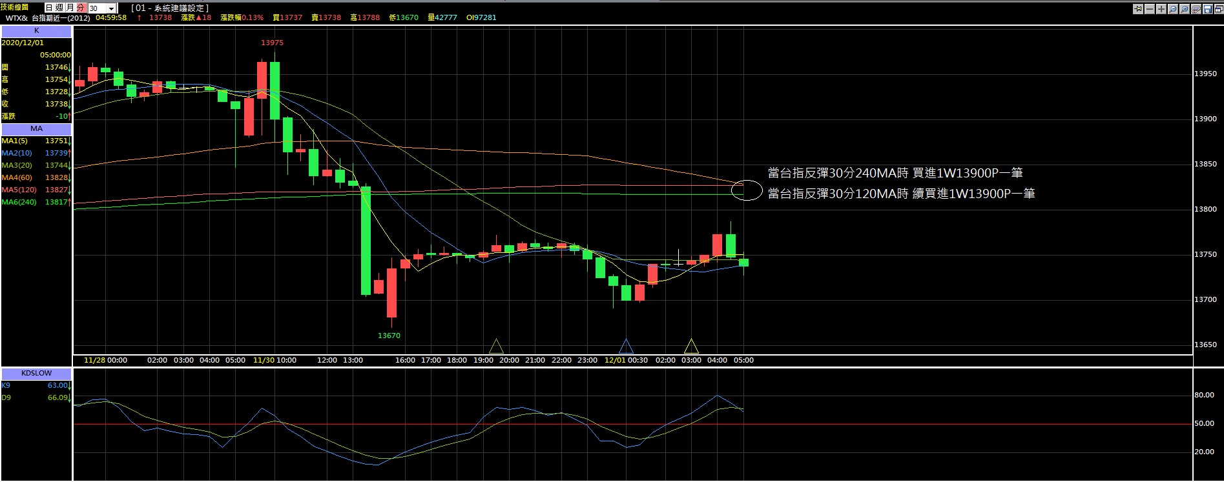Click the 賣13738 ask price
Viewport: 1224px width, 482px height.
pyautogui.click(x=326, y=17)
